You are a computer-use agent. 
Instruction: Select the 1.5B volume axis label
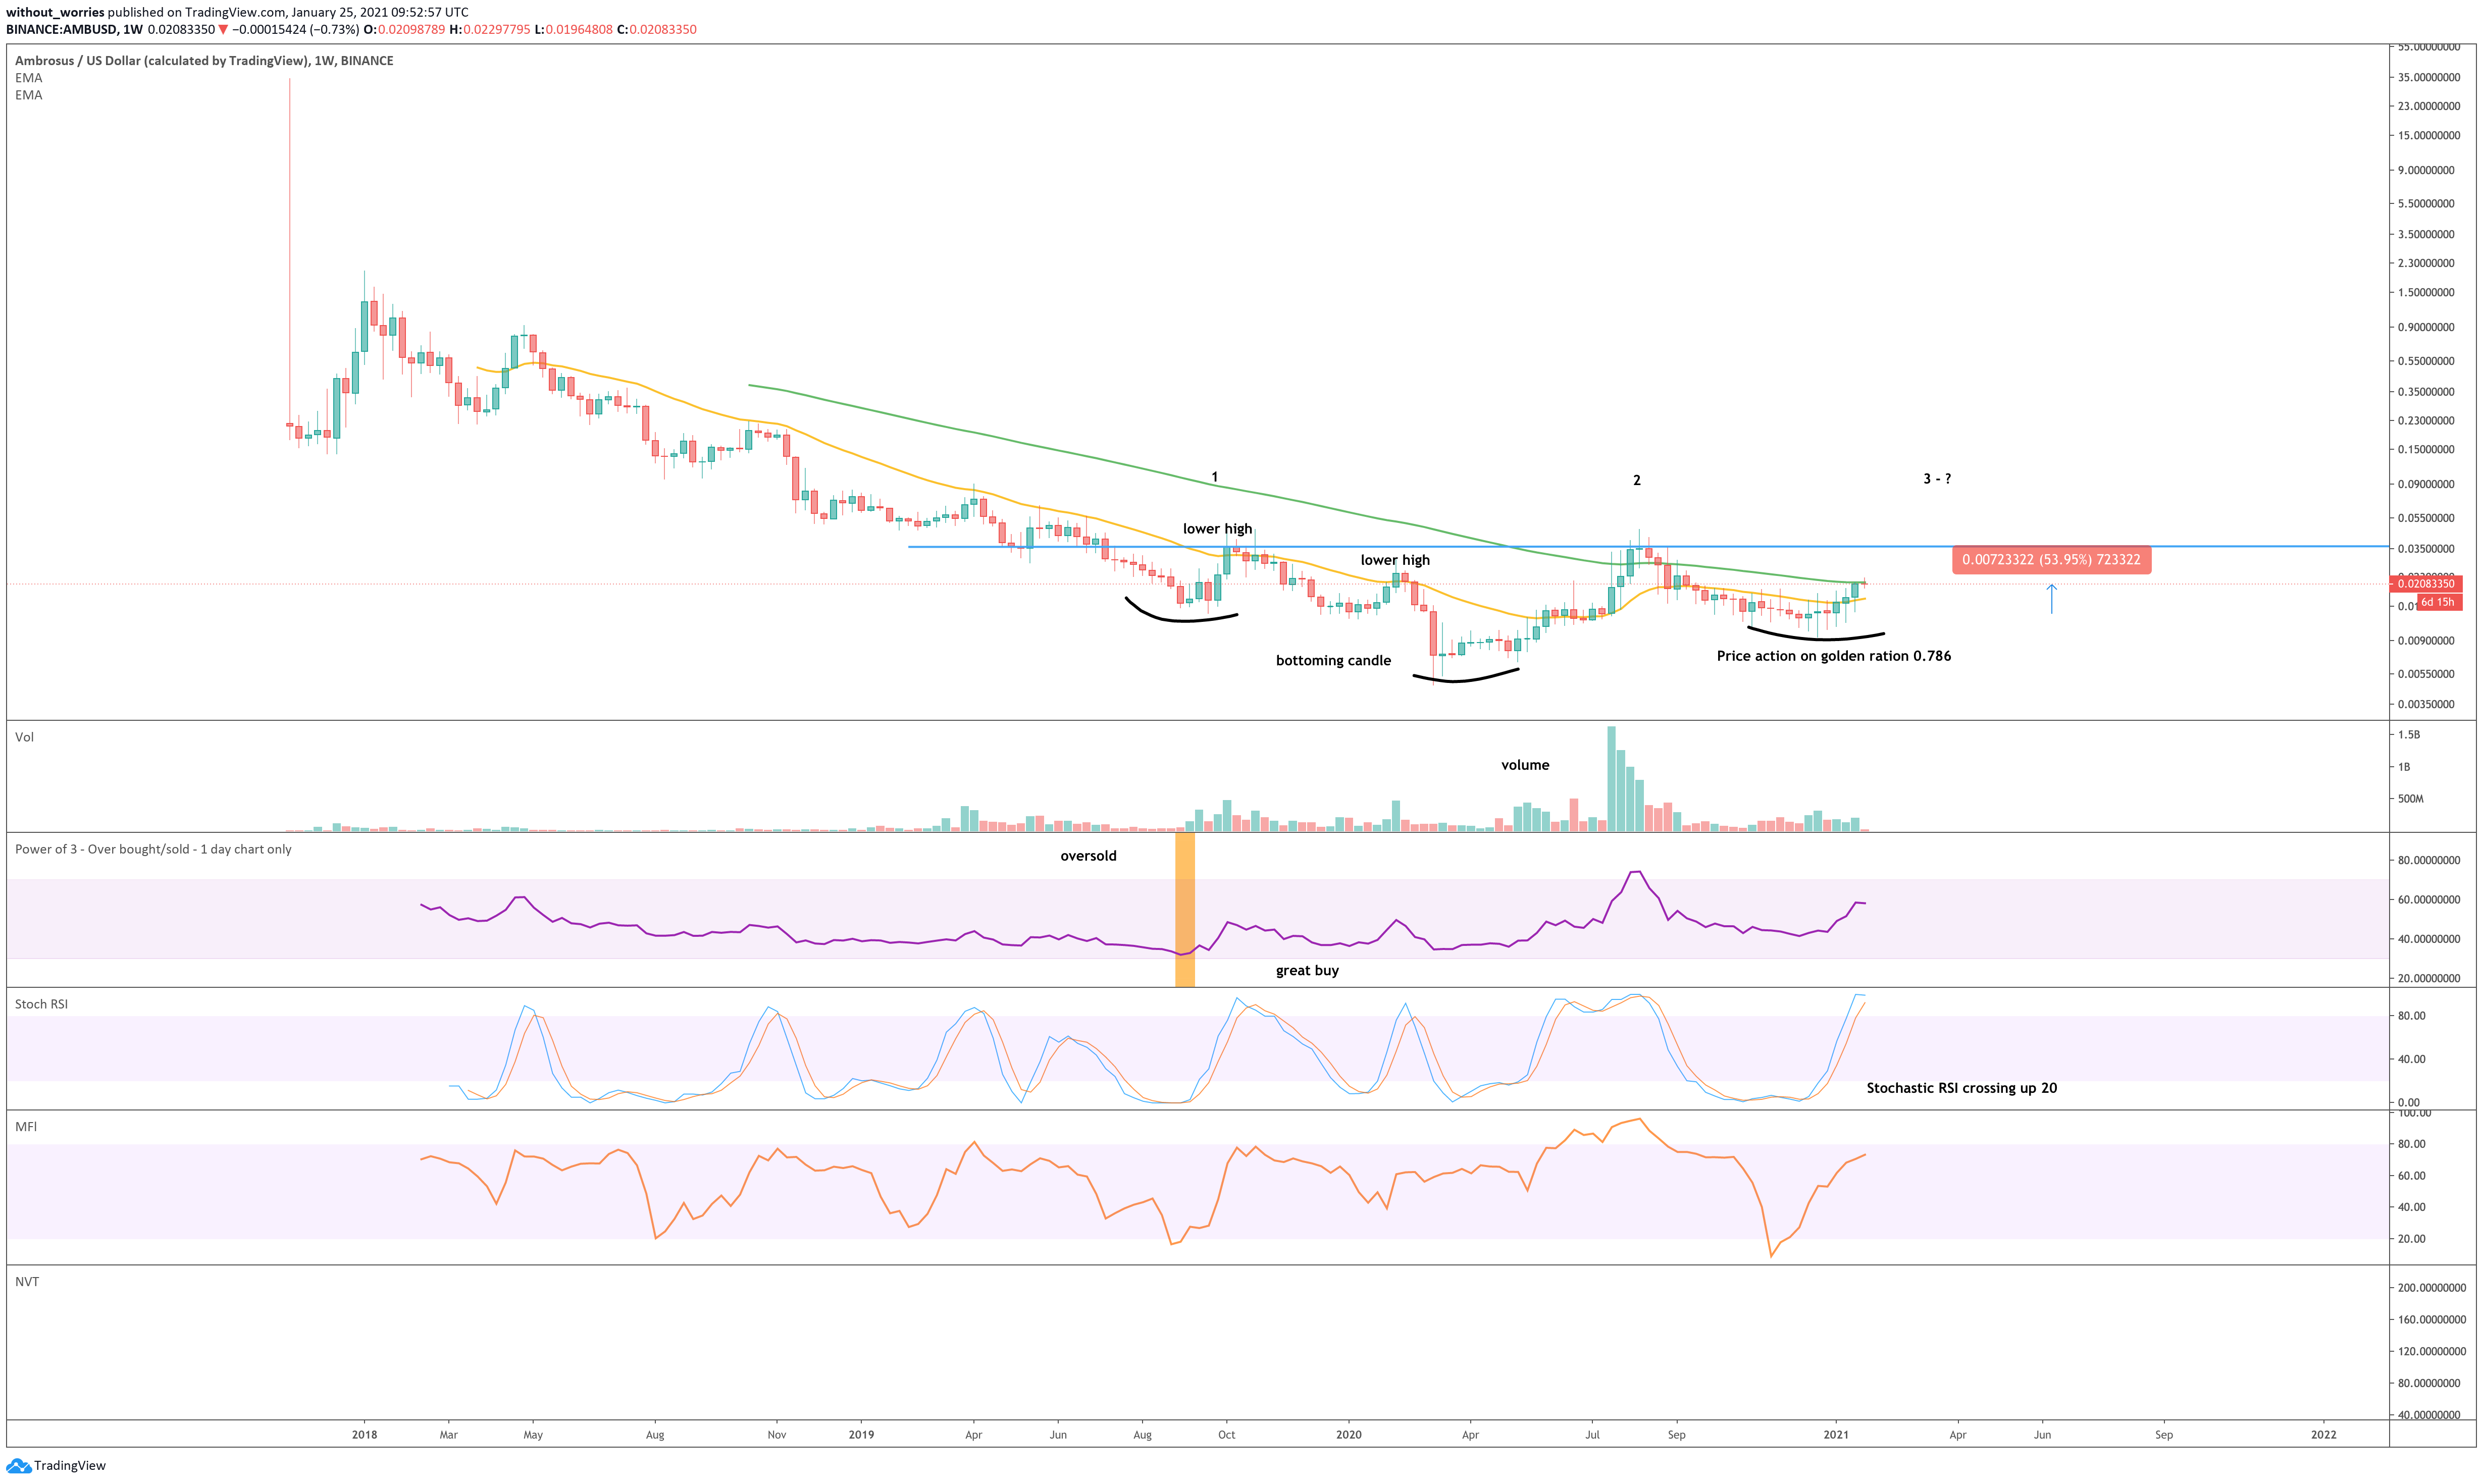coord(2408,735)
